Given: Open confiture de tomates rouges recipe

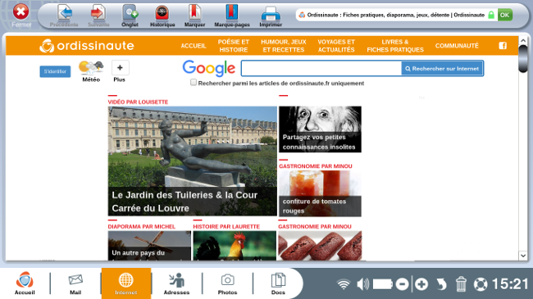Looking at the screenshot, I should (x=320, y=193).
